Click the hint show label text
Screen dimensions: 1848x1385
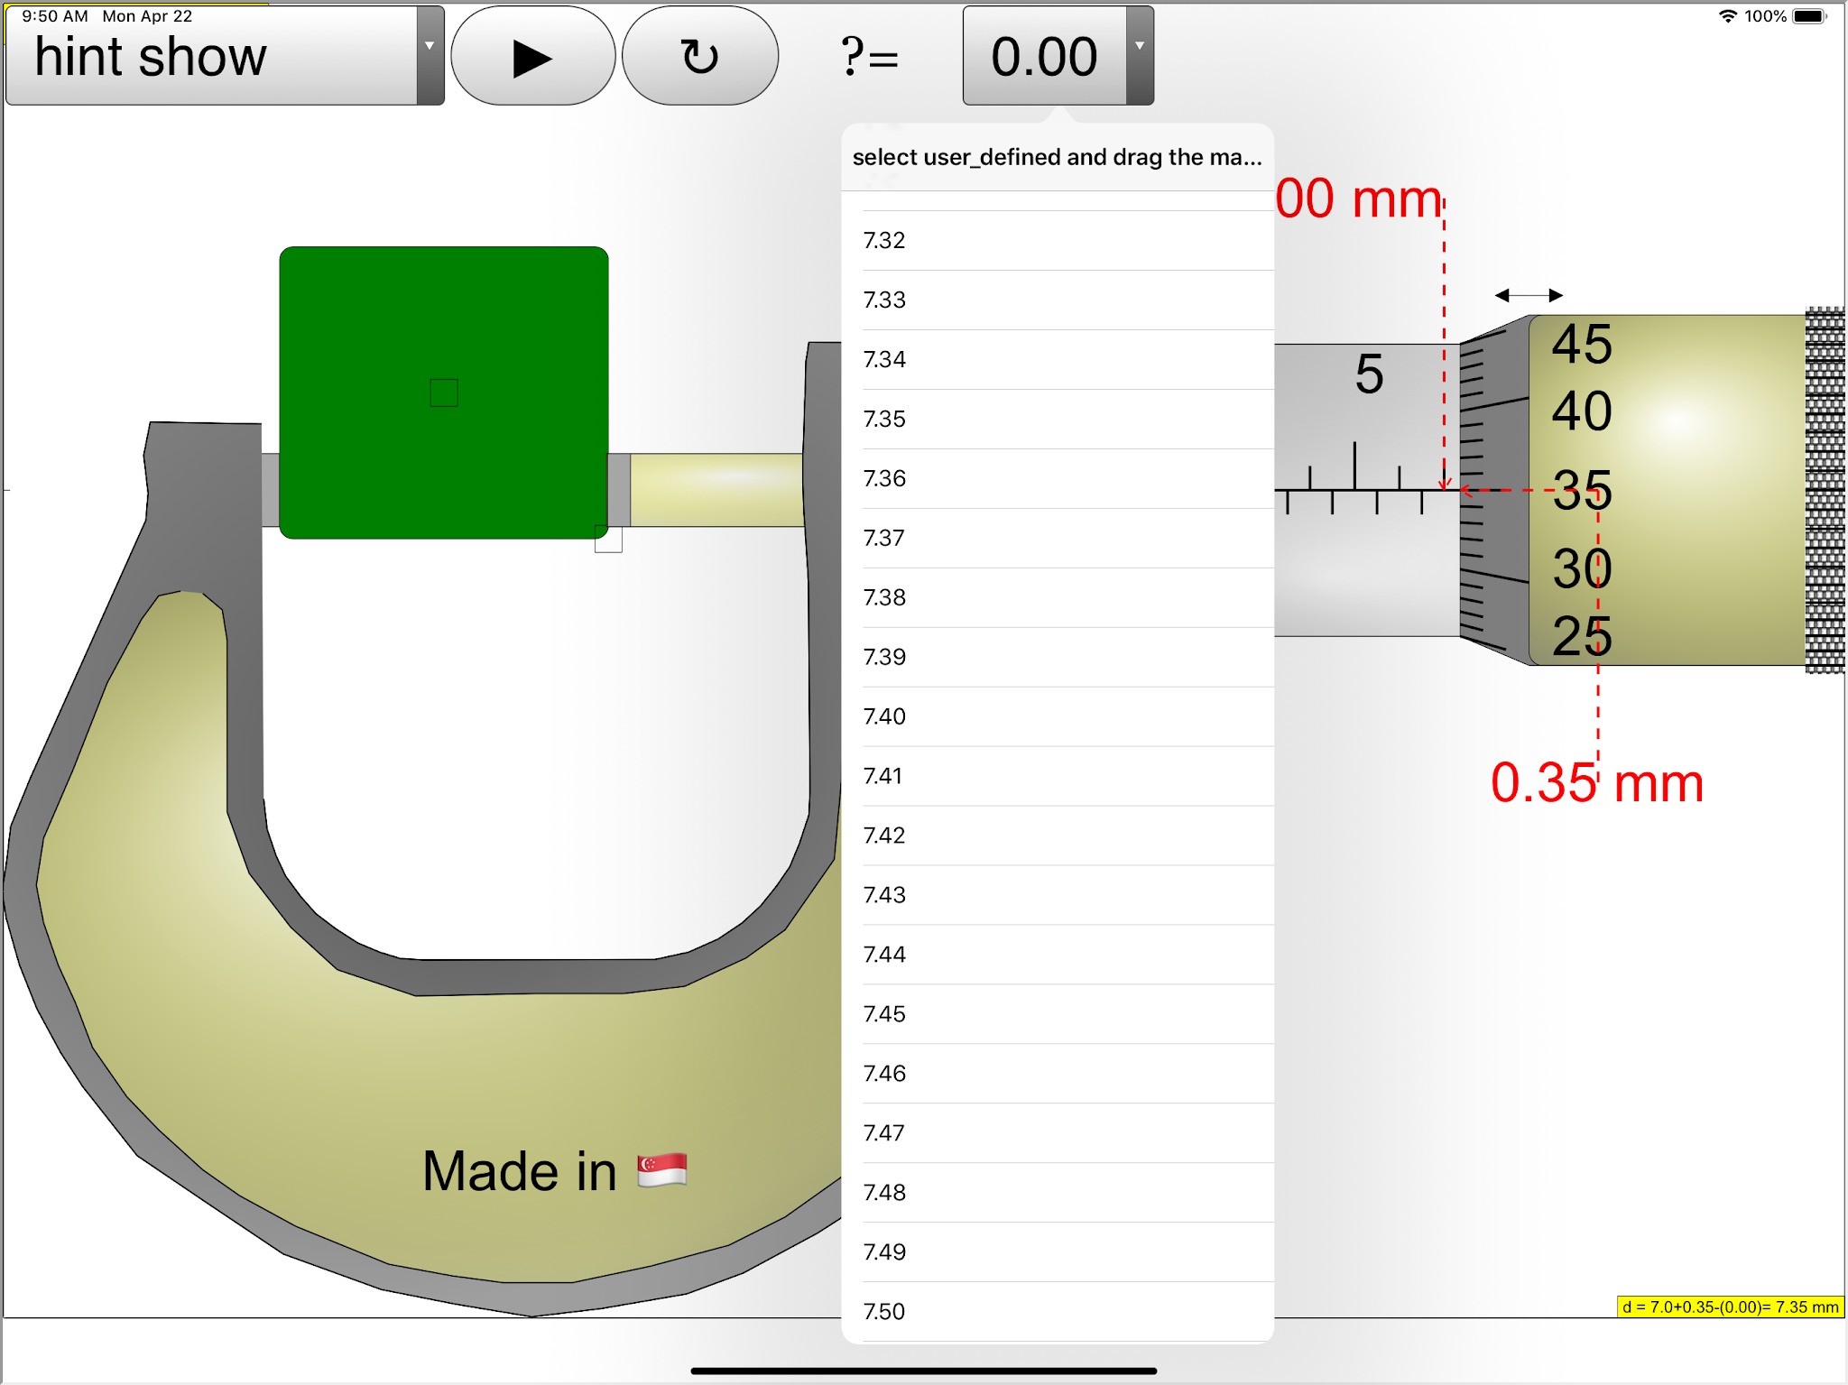[x=151, y=57]
